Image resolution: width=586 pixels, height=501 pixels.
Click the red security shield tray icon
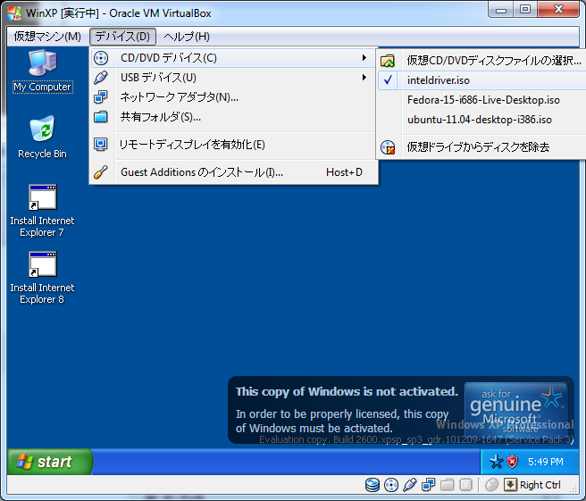tap(513, 462)
